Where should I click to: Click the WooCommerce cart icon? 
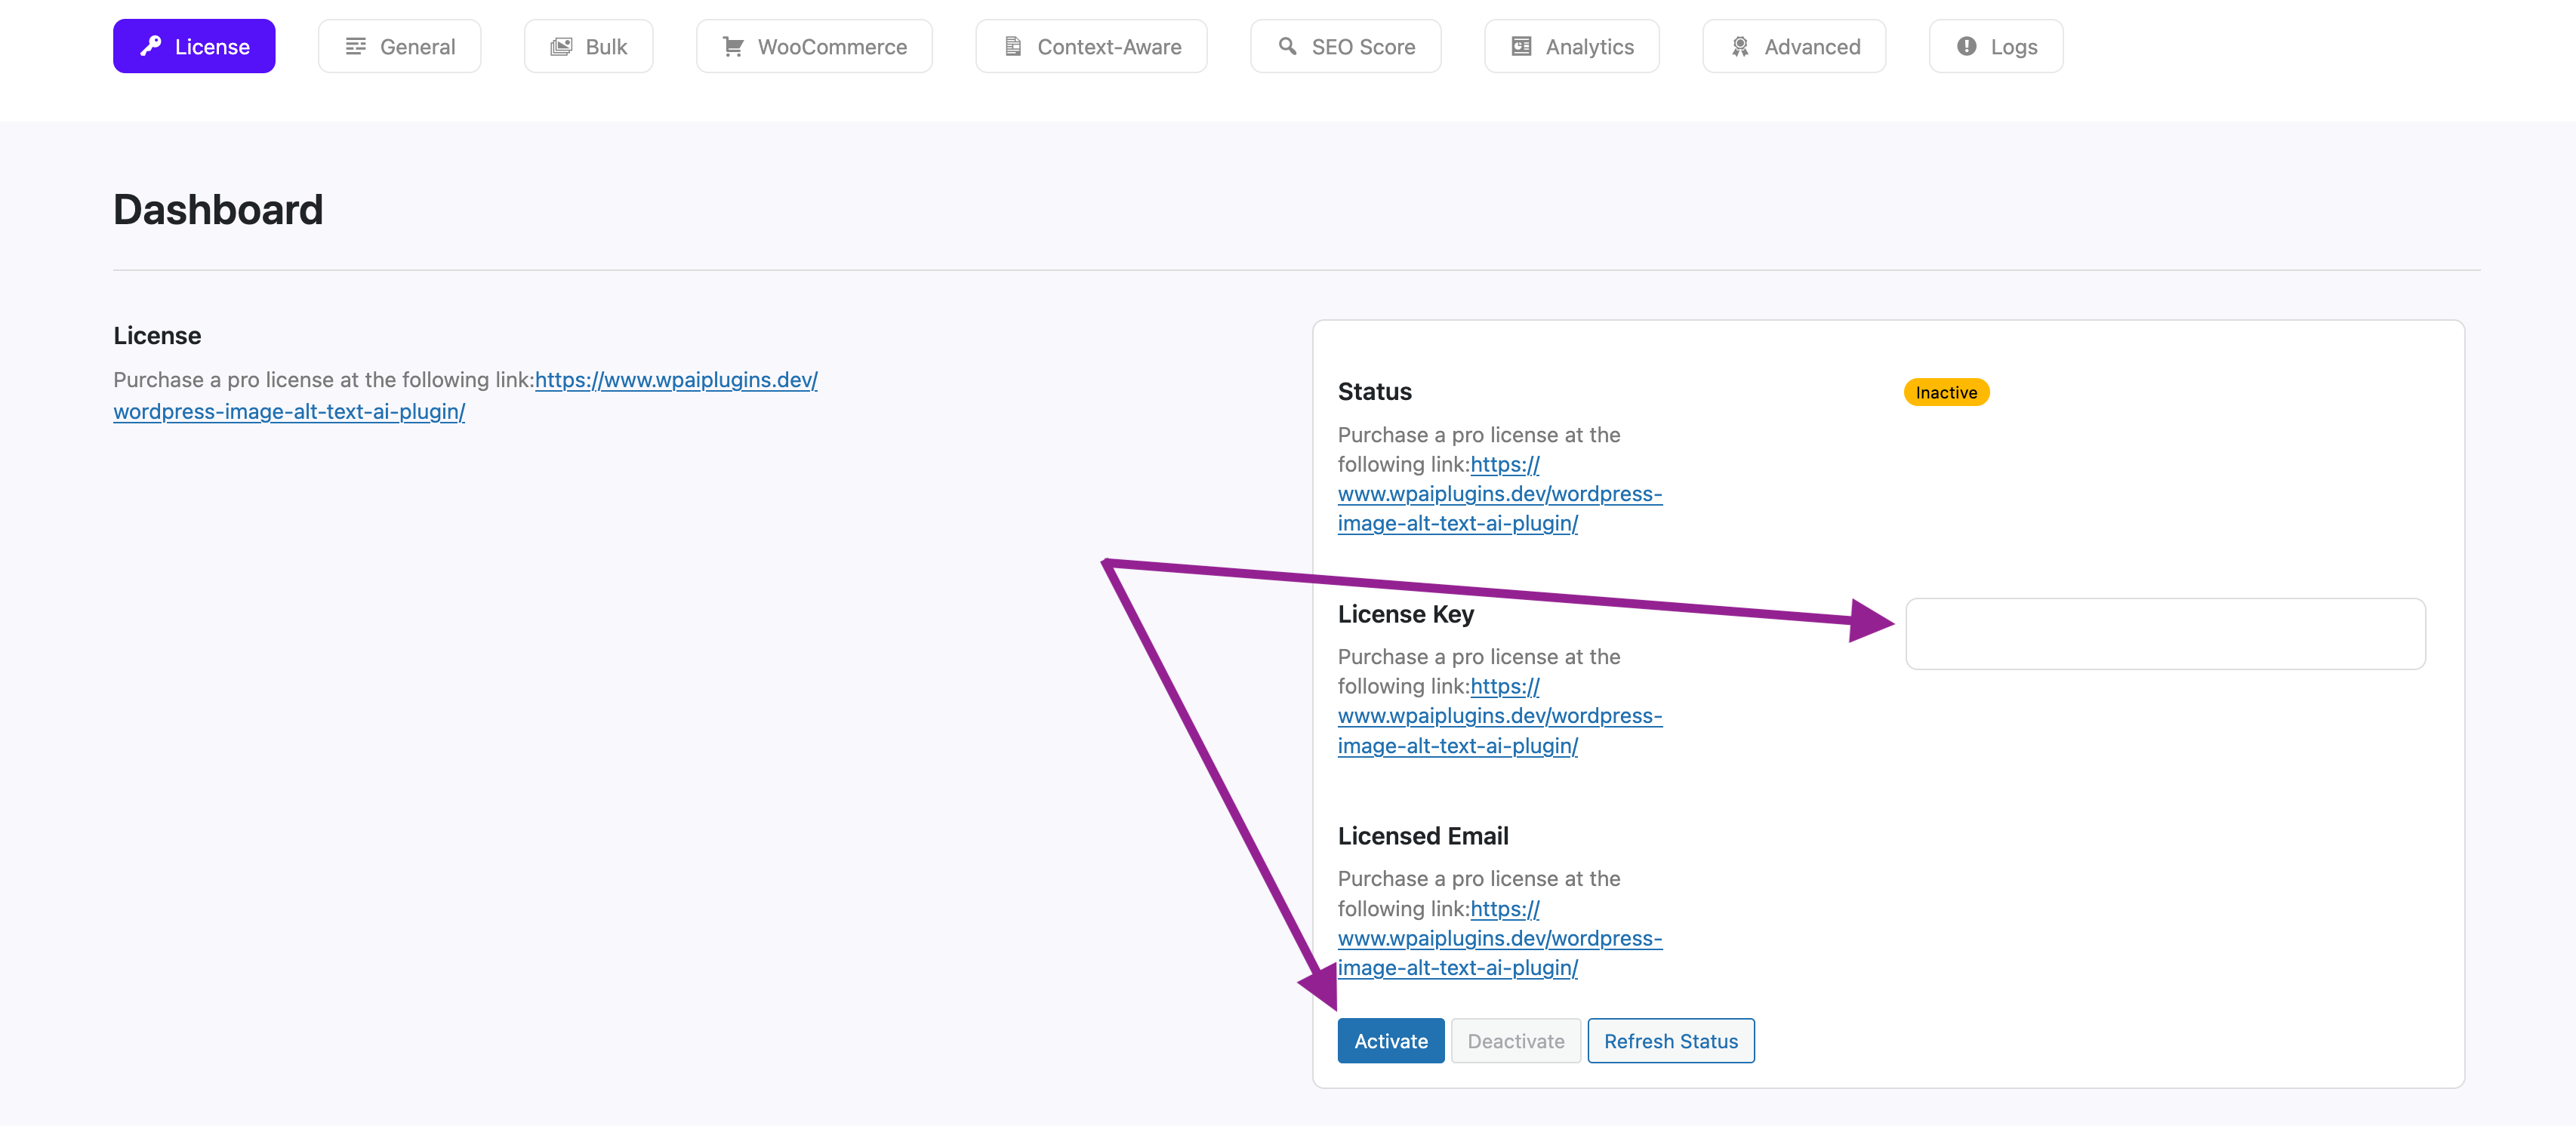pos(733,46)
